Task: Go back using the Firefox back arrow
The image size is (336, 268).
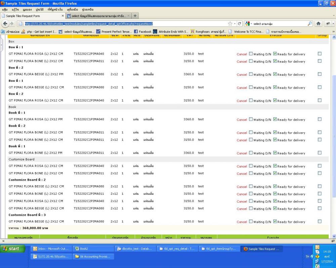Action: coord(6,24)
